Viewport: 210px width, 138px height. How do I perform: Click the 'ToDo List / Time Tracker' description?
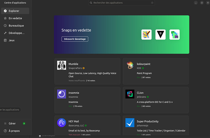(161, 131)
